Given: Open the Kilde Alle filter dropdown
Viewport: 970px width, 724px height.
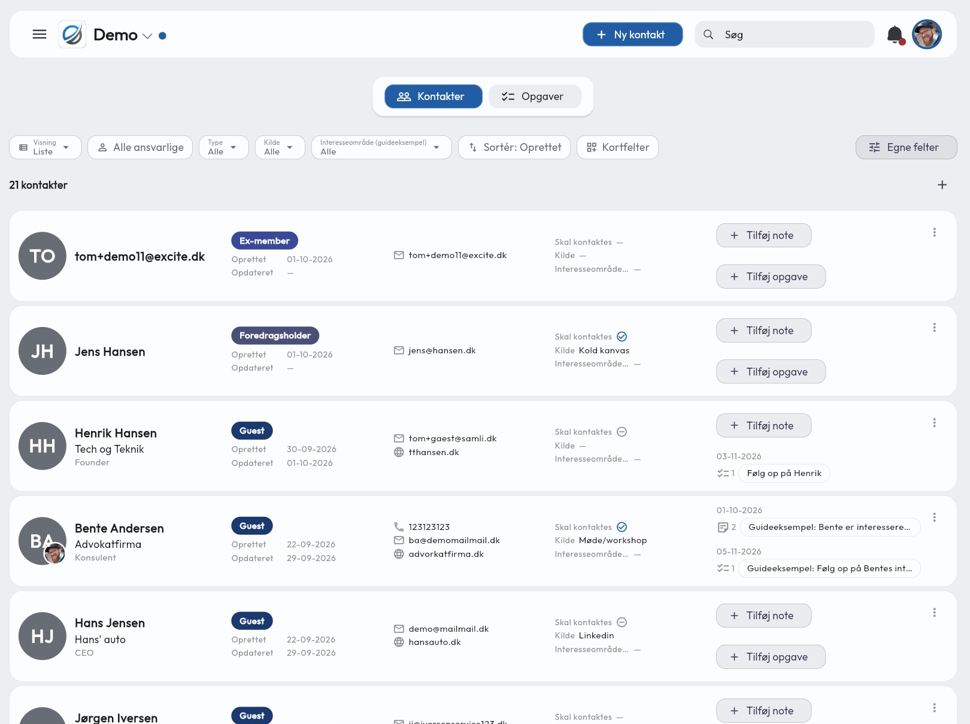Looking at the screenshot, I should pyautogui.click(x=280, y=147).
